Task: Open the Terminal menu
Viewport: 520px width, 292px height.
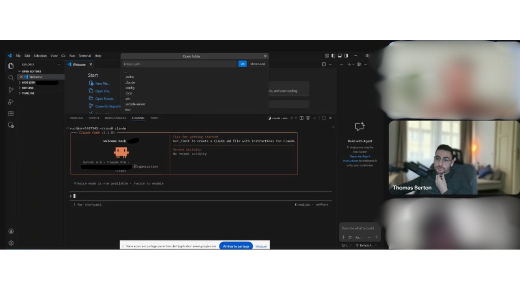Action: 84,56
